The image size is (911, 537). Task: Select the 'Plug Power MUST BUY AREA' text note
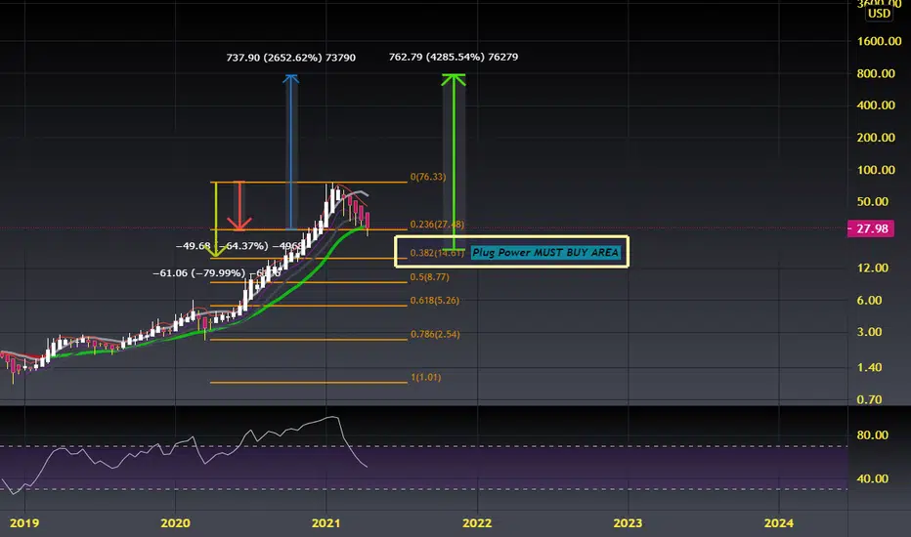[x=545, y=253]
